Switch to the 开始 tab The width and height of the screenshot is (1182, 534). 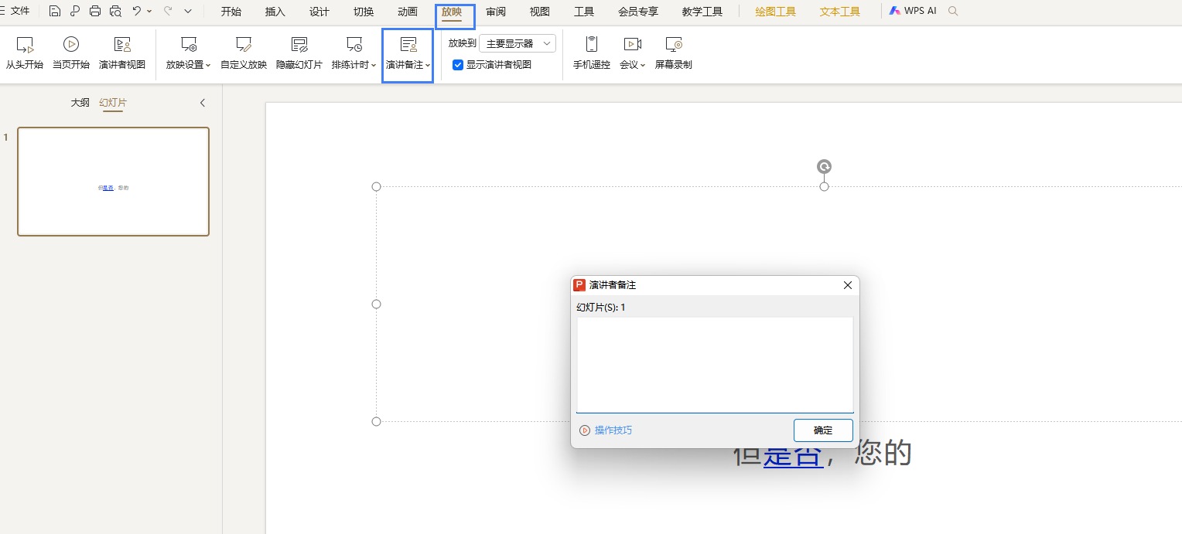231,12
